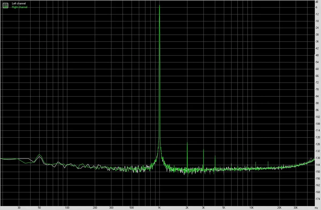Click the "200" frequency axis label
The width and height of the screenshot is (321, 210).
click(95, 207)
